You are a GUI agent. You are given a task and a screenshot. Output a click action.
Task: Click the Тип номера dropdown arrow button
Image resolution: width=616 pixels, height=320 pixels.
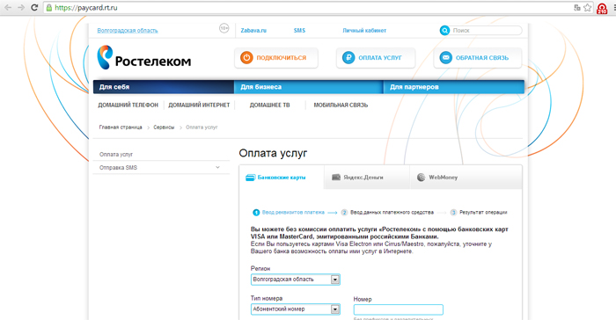click(334, 309)
